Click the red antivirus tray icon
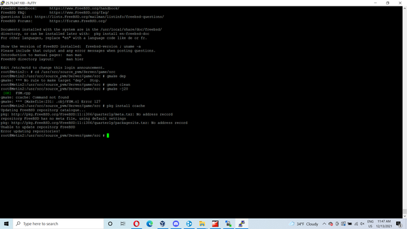Image resolution: width=407 pixels, height=229 pixels. [x=331, y=224]
